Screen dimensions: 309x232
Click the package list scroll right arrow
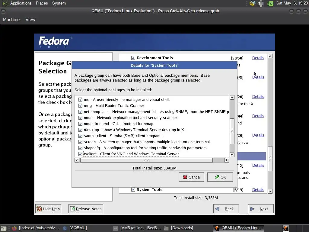pyautogui.click(x=227, y=160)
